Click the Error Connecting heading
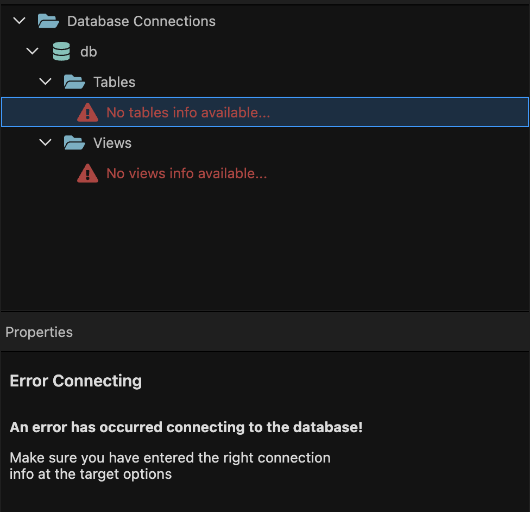 (75, 381)
